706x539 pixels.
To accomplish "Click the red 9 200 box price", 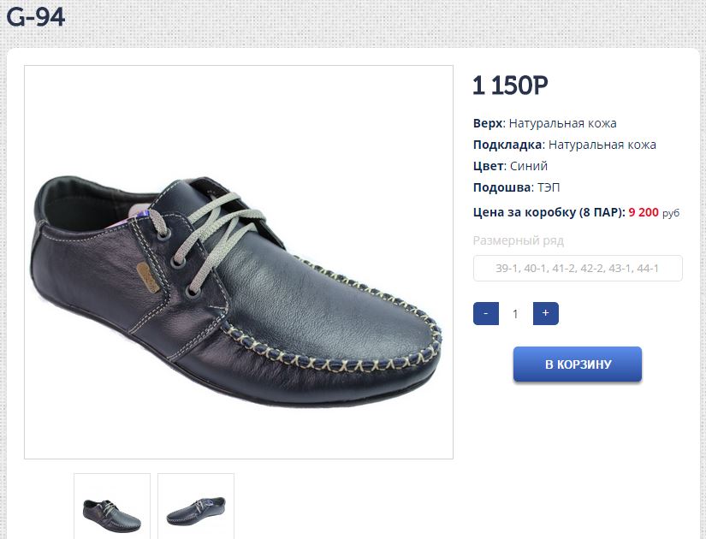I will 644,212.
